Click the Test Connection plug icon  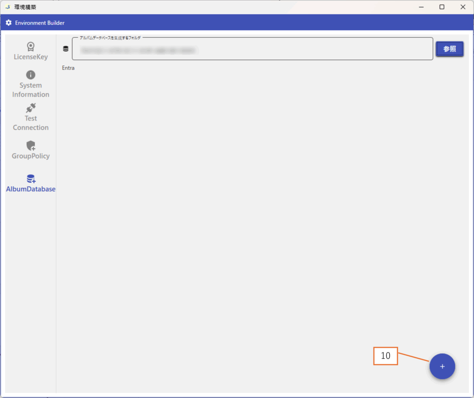pyautogui.click(x=31, y=108)
